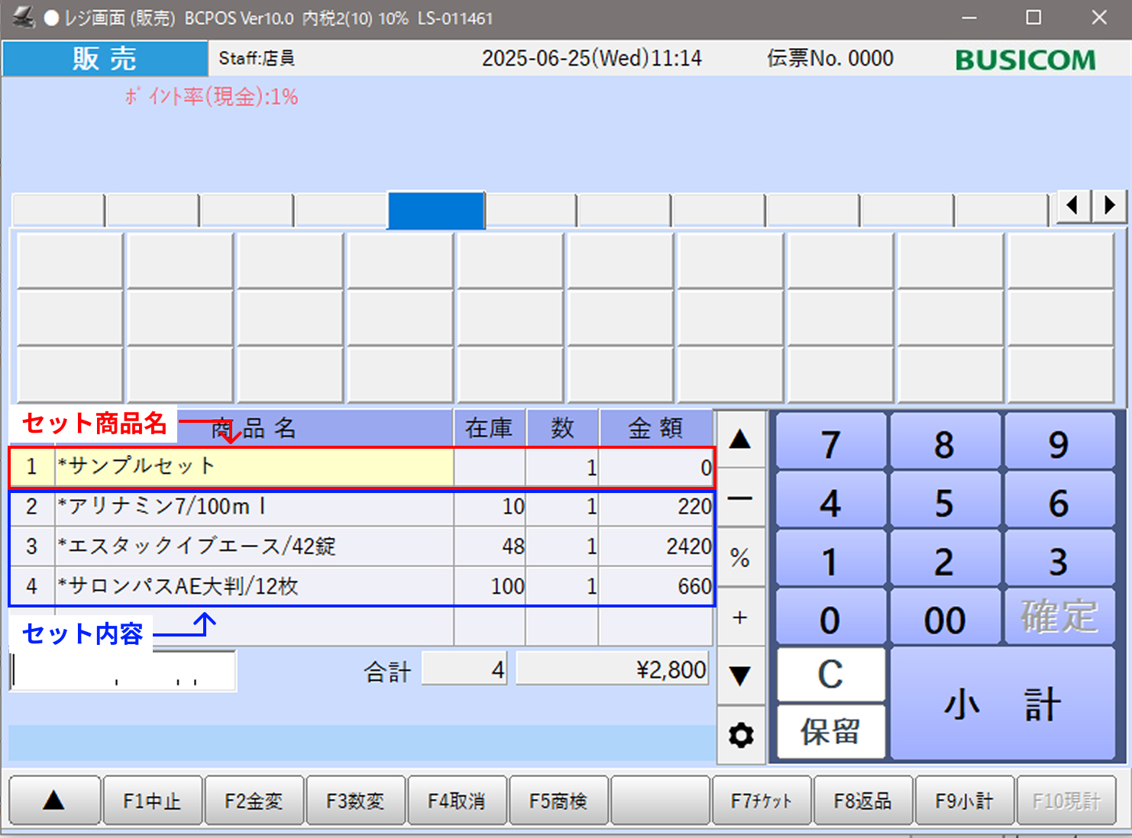Expand function keys with bottom-left triangle
This screenshot has width=1132, height=838.
tap(54, 801)
